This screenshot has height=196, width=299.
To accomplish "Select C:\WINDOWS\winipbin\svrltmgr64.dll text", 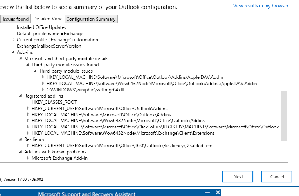I will coord(85,90).
